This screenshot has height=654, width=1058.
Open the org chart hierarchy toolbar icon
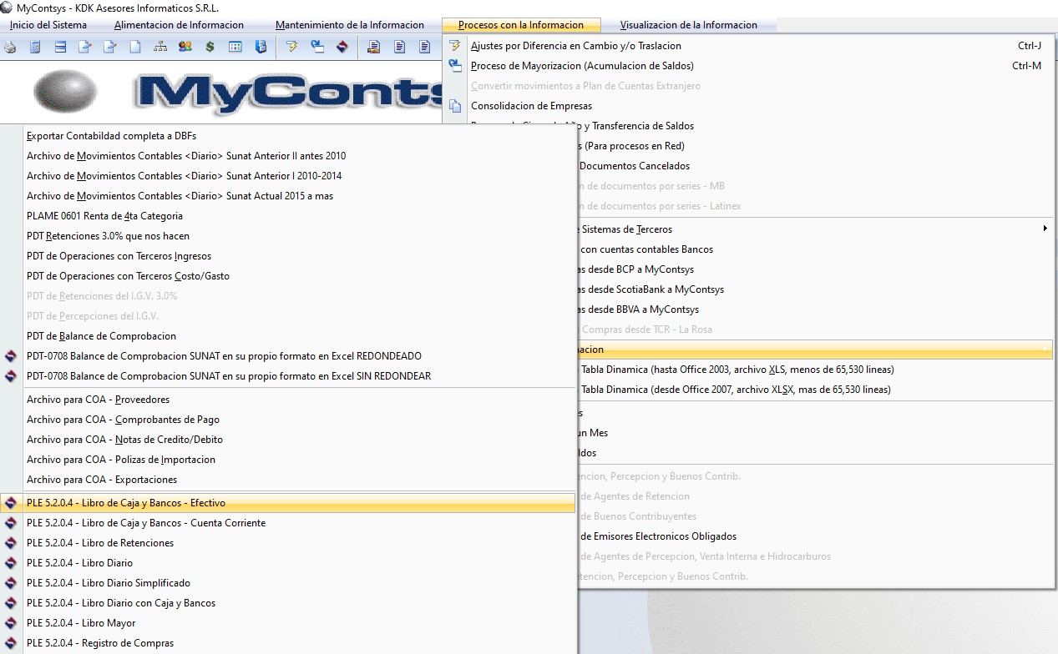tap(159, 47)
